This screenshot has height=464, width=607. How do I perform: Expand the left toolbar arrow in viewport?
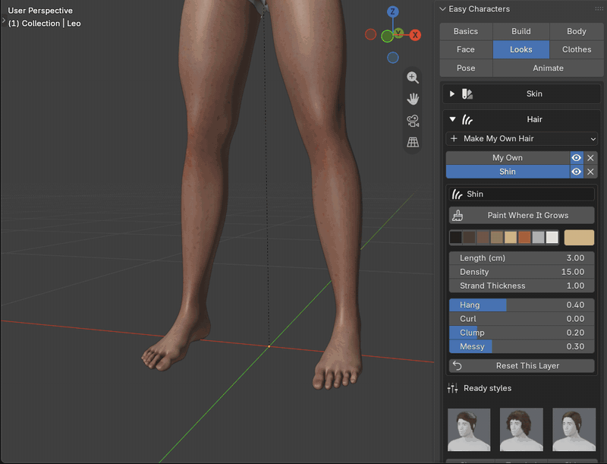coord(3,20)
